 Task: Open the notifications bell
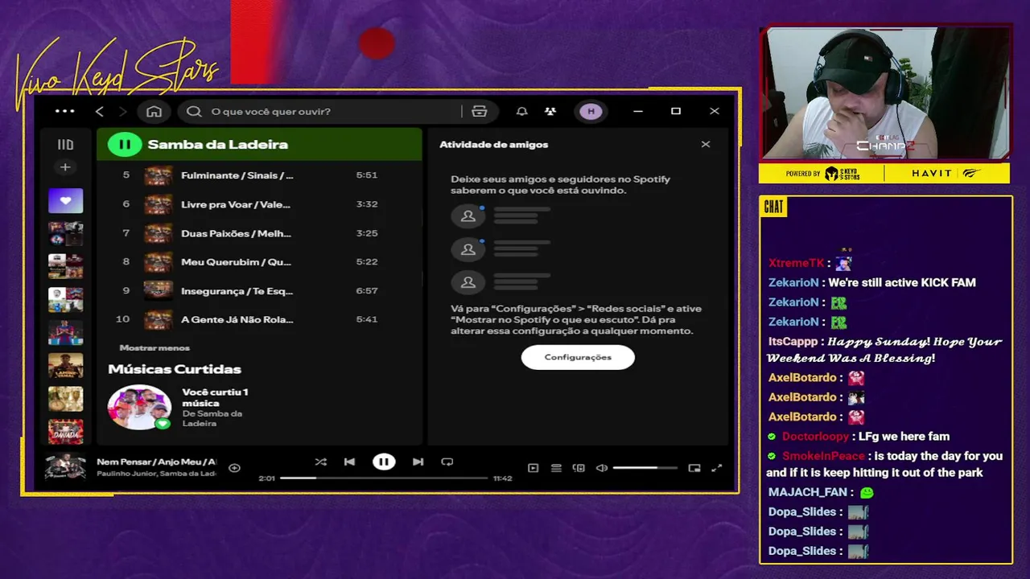521,111
